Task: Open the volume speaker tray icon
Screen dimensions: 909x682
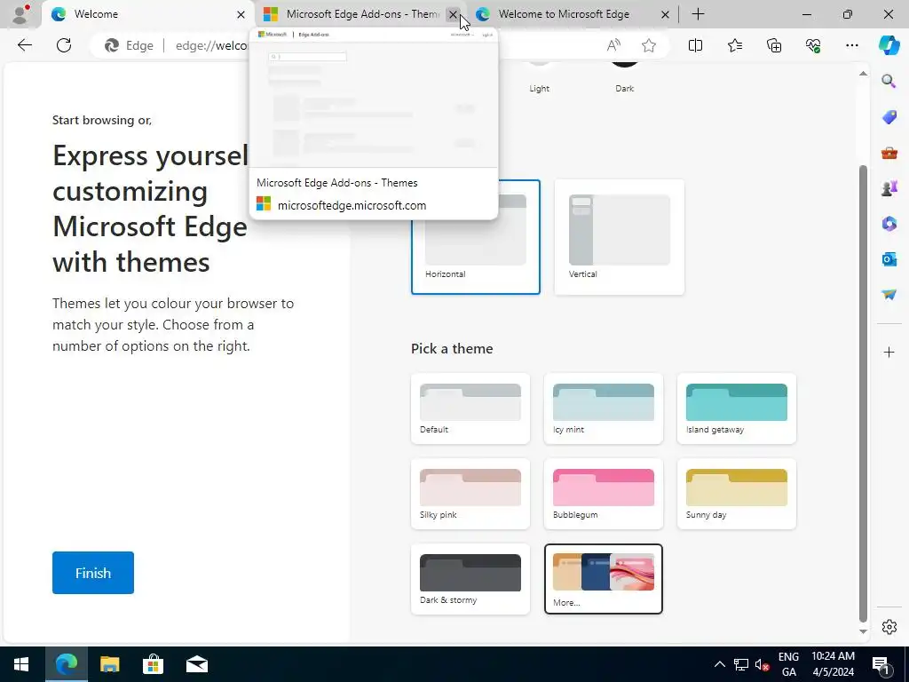Action: click(x=762, y=664)
